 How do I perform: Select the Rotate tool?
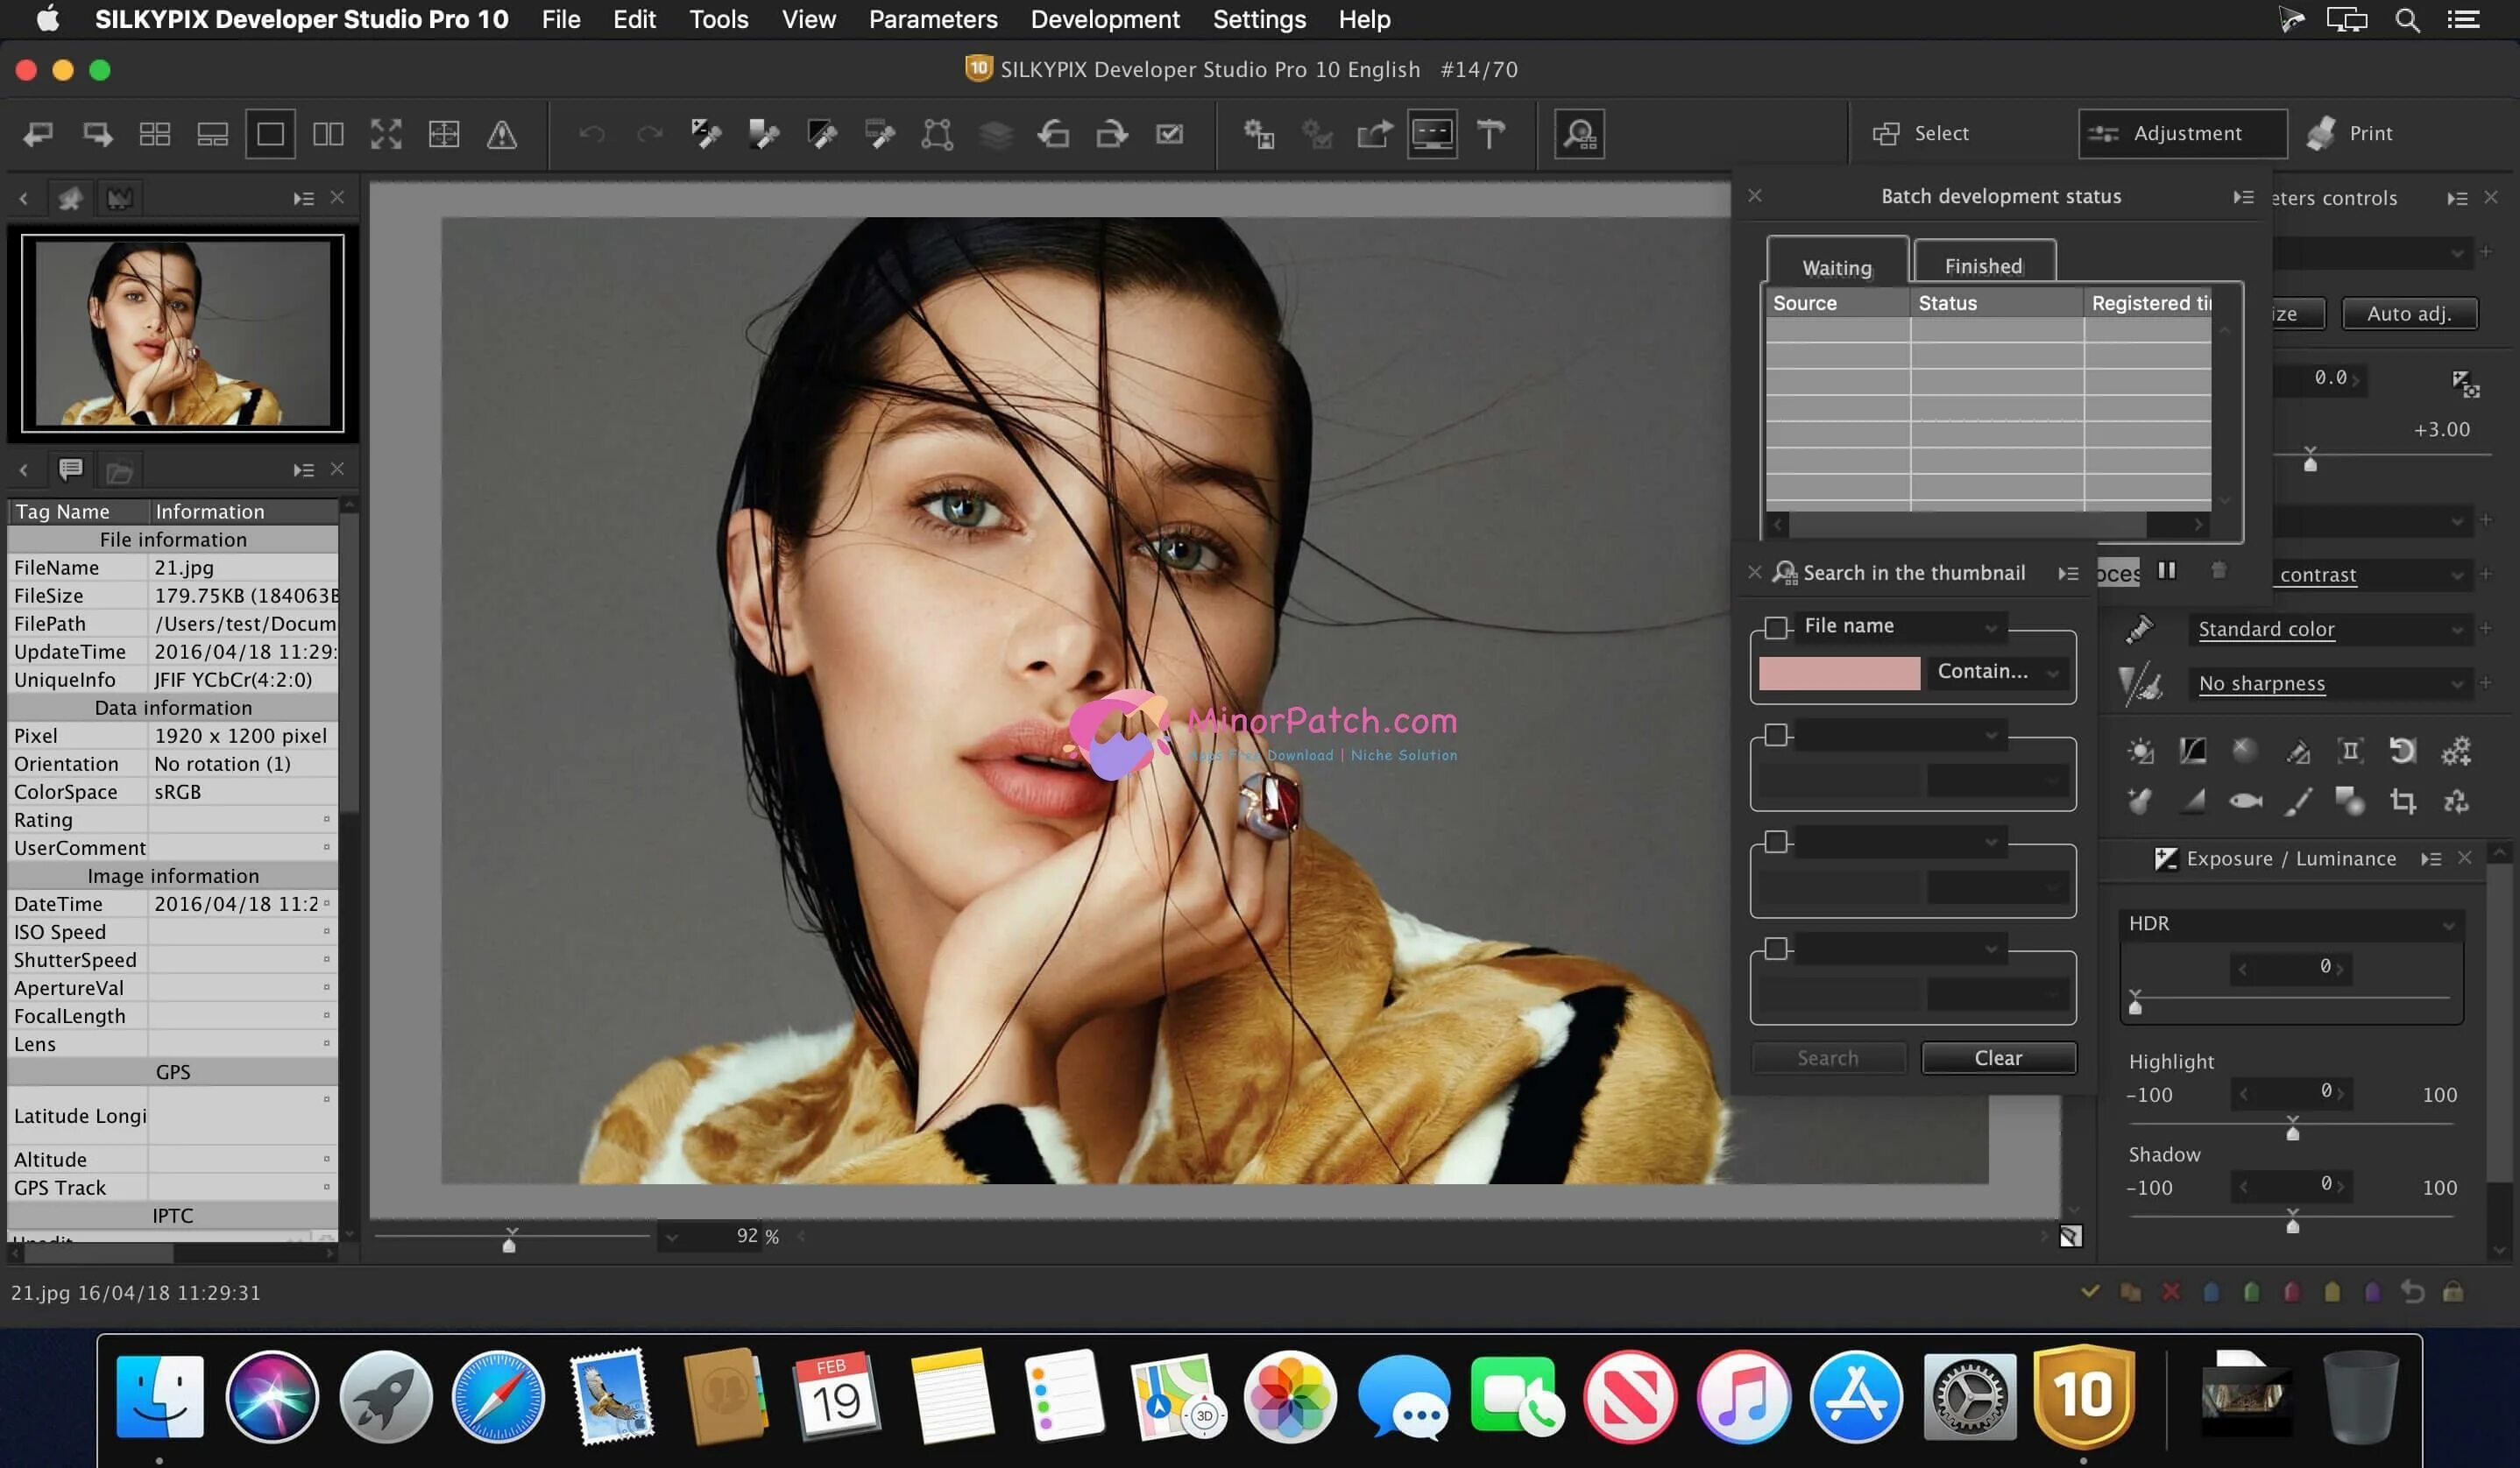click(x=2404, y=751)
